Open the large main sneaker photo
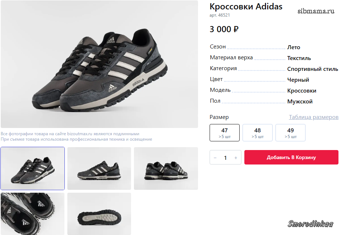Screen dimensions: 341x235 [x=99, y=64]
